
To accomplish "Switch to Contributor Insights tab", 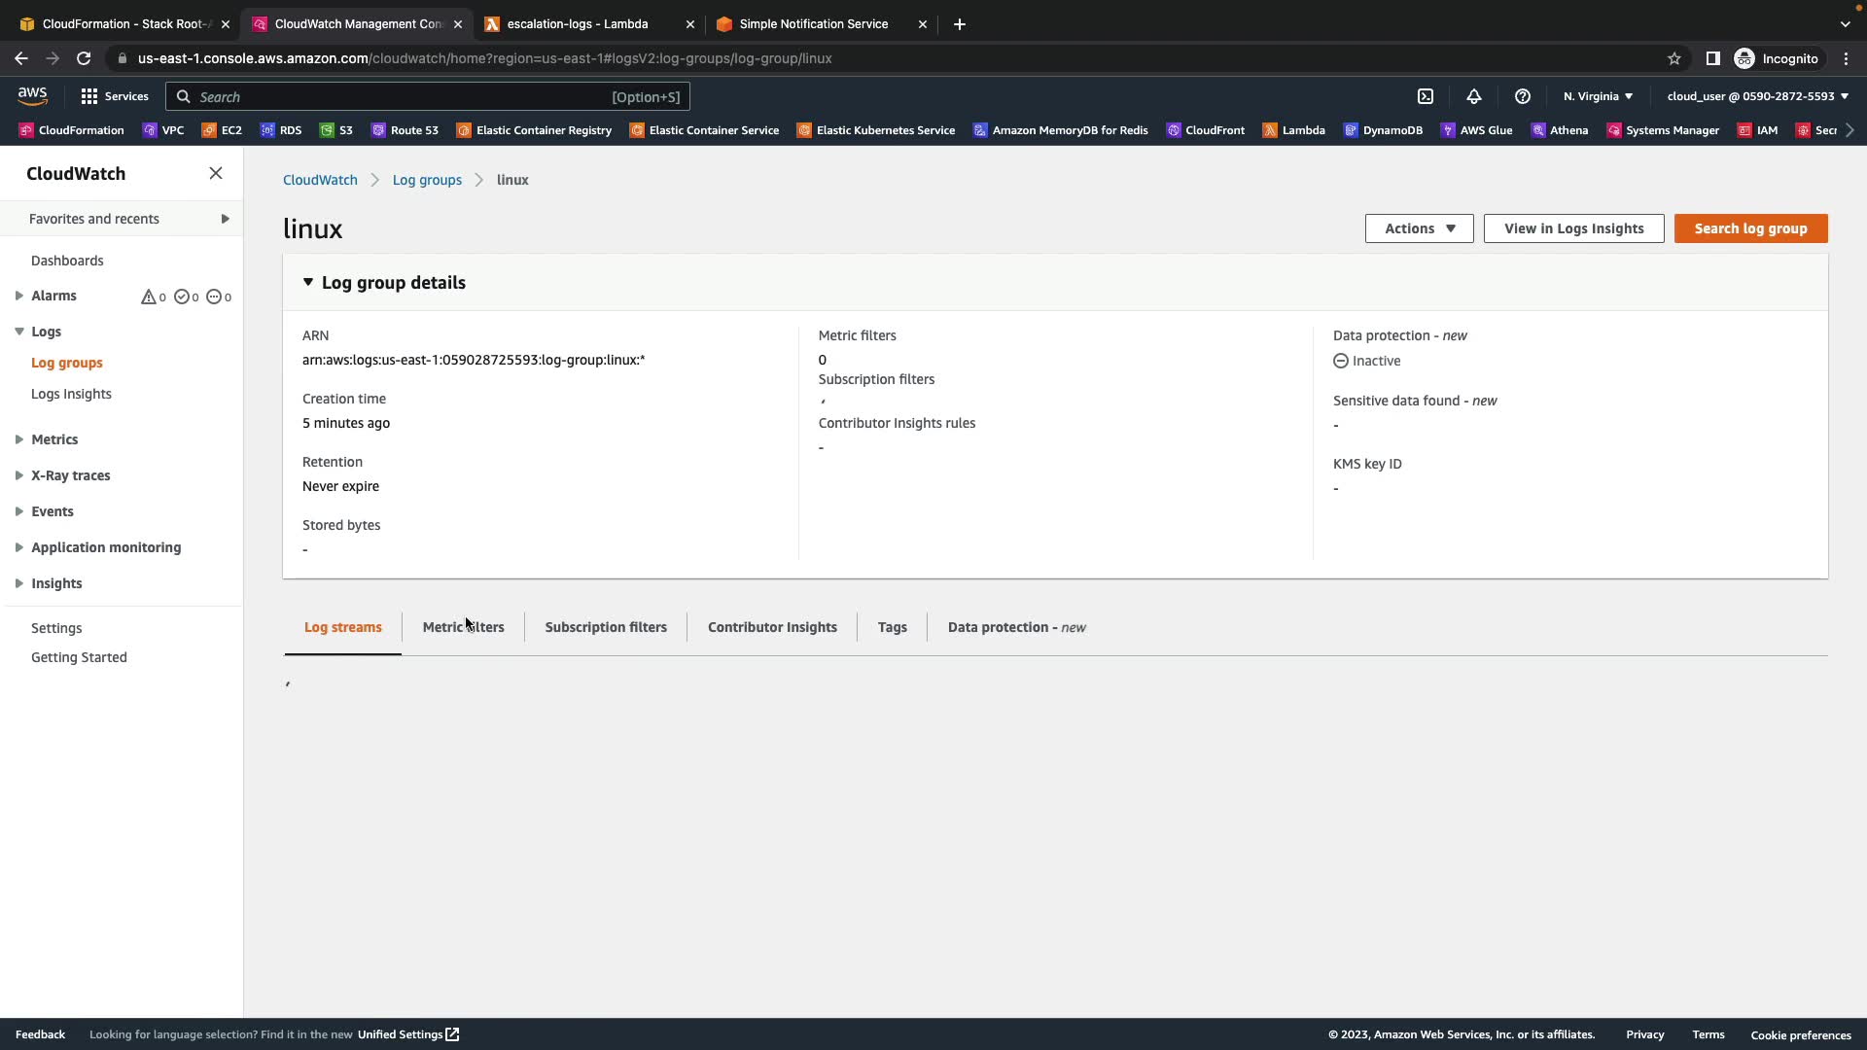I will pos(772,627).
